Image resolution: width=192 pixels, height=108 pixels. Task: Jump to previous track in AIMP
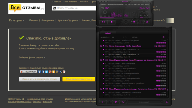click(x=134, y=22)
